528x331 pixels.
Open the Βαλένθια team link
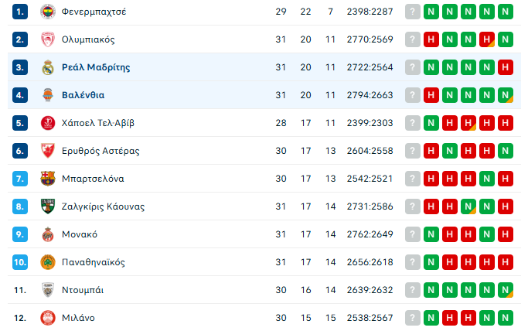pos(83,95)
